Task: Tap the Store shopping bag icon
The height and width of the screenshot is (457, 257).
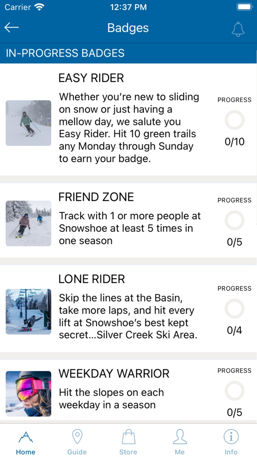Action: 128,437
